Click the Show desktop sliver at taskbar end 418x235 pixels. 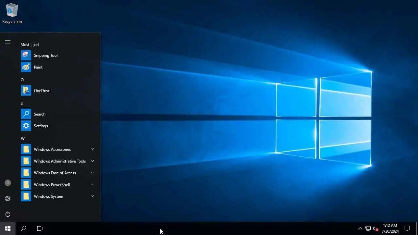[x=417, y=228]
